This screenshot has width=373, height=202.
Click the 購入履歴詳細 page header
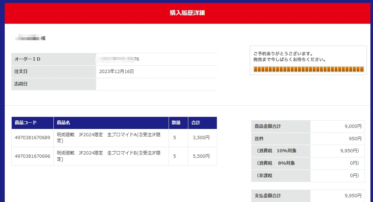187,13
